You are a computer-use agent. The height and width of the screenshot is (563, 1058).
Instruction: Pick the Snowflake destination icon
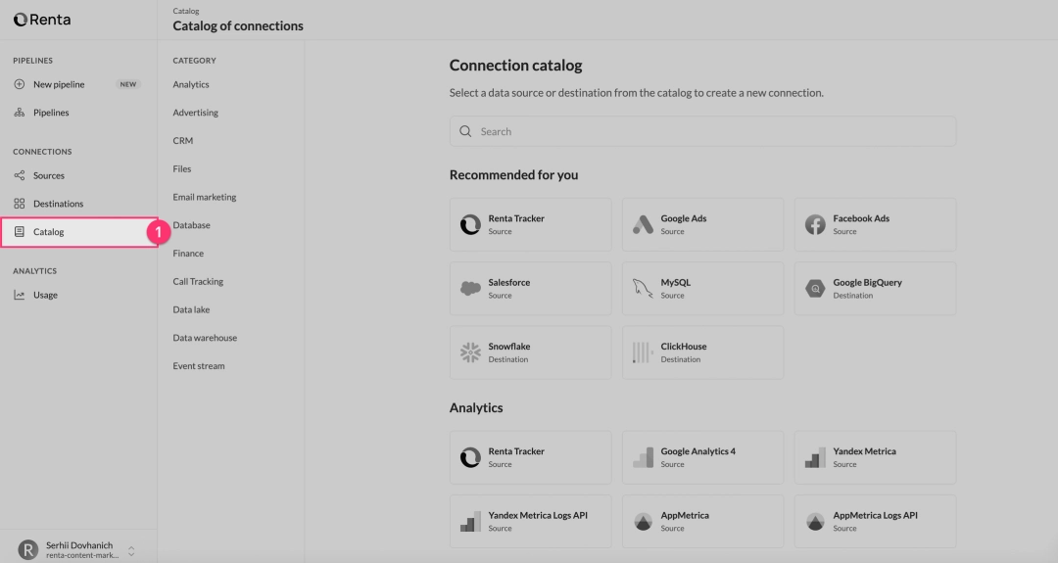(x=470, y=352)
